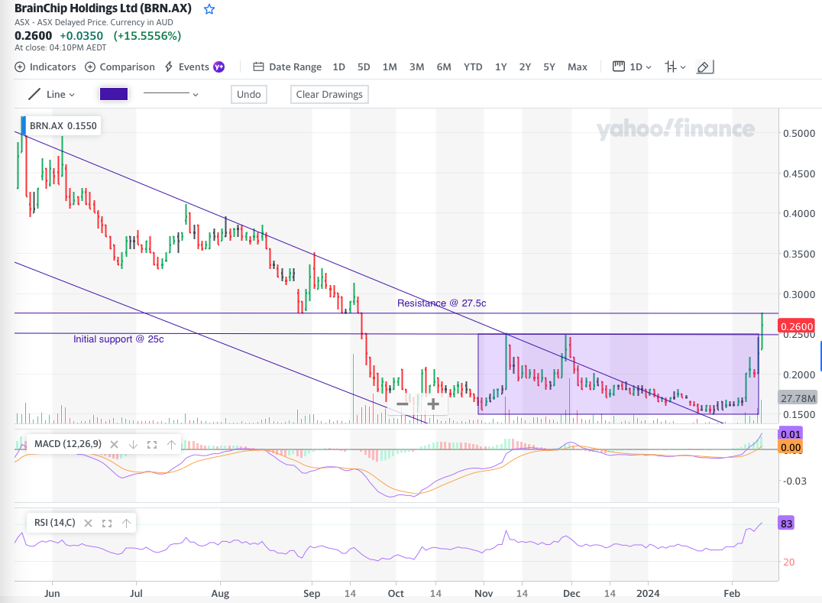The image size is (822, 603).
Task: Zoom in chart with plus button
Action: click(432, 404)
